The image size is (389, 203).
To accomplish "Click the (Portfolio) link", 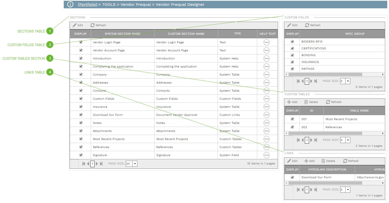I will (x=87, y=4).
